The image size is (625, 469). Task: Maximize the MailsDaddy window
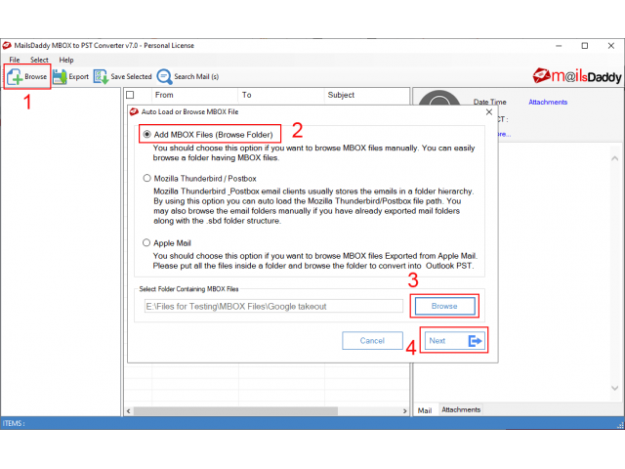584,46
